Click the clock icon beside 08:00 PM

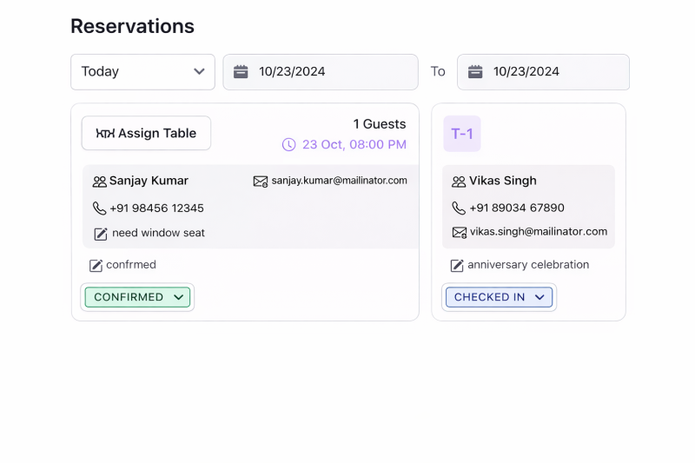click(x=289, y=144)
